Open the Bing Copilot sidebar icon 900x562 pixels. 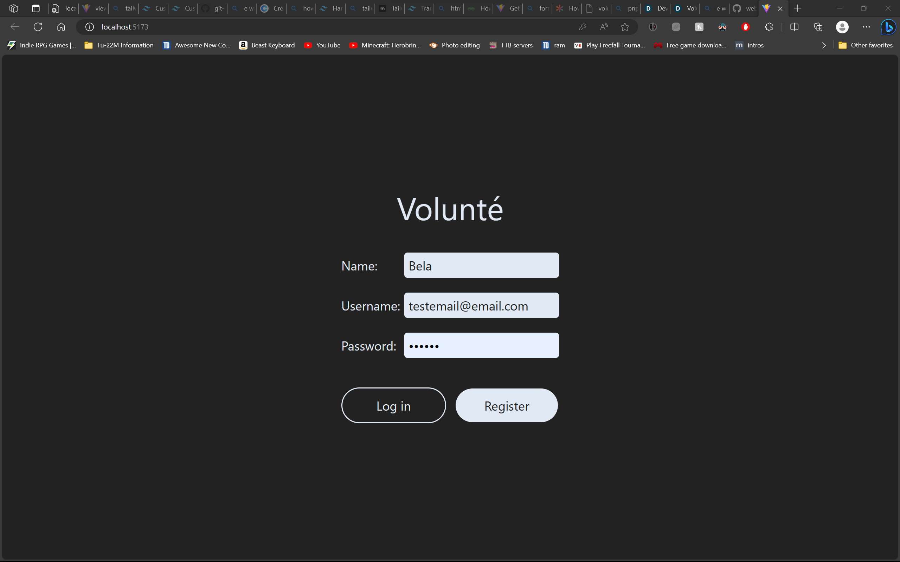pyautogui.click(x=888, y=27)
